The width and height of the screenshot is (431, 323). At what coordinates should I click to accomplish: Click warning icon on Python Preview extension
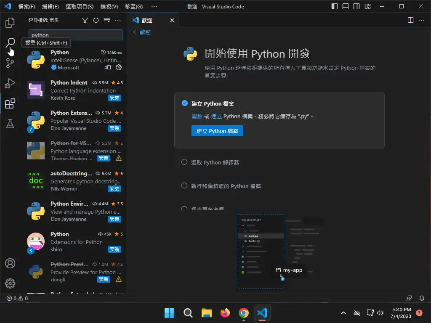118,279
